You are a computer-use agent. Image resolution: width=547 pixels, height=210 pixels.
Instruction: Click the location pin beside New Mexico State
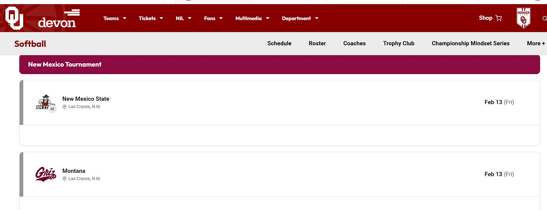click(65, 107)
